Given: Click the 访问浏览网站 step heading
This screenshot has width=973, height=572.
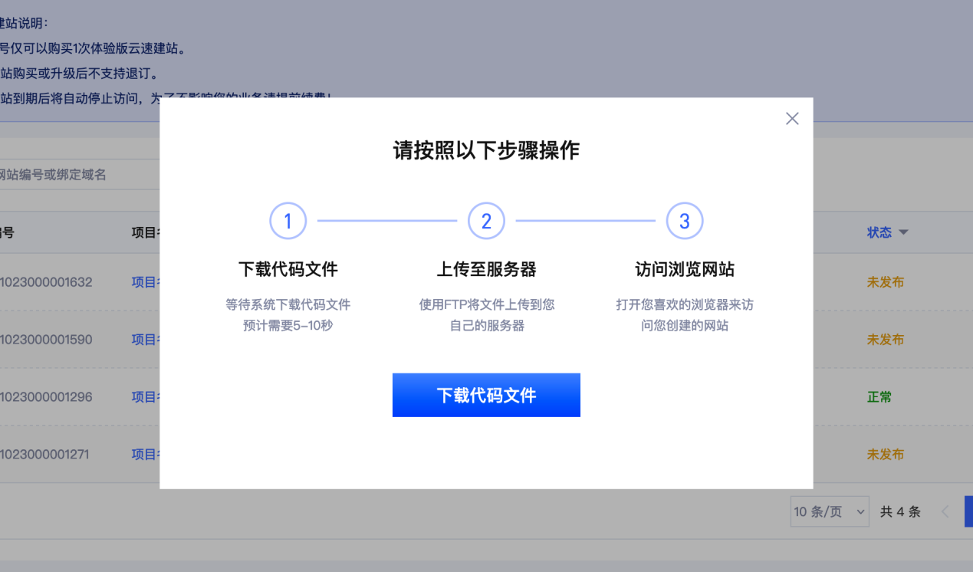Looking at the screenshot, I should (x=685, y=270).
